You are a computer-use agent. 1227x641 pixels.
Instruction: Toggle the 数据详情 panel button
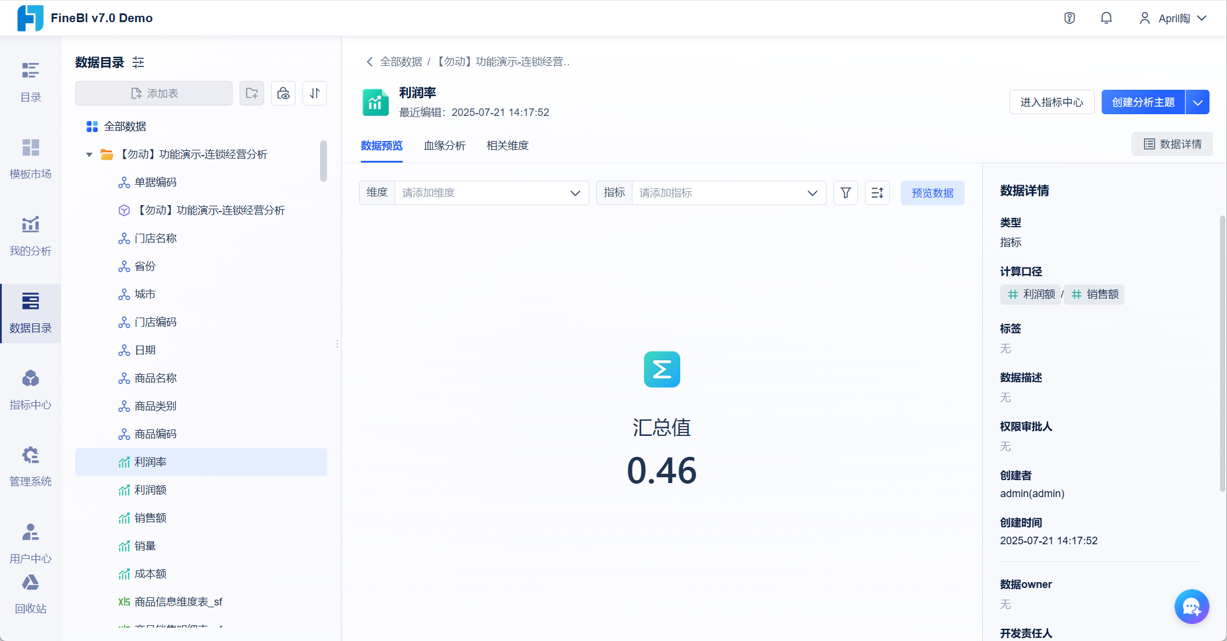(x=1172, y=144)
